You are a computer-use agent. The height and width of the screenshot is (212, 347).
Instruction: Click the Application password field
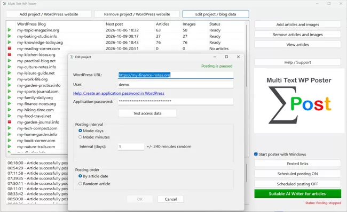[x=176, y=101]
